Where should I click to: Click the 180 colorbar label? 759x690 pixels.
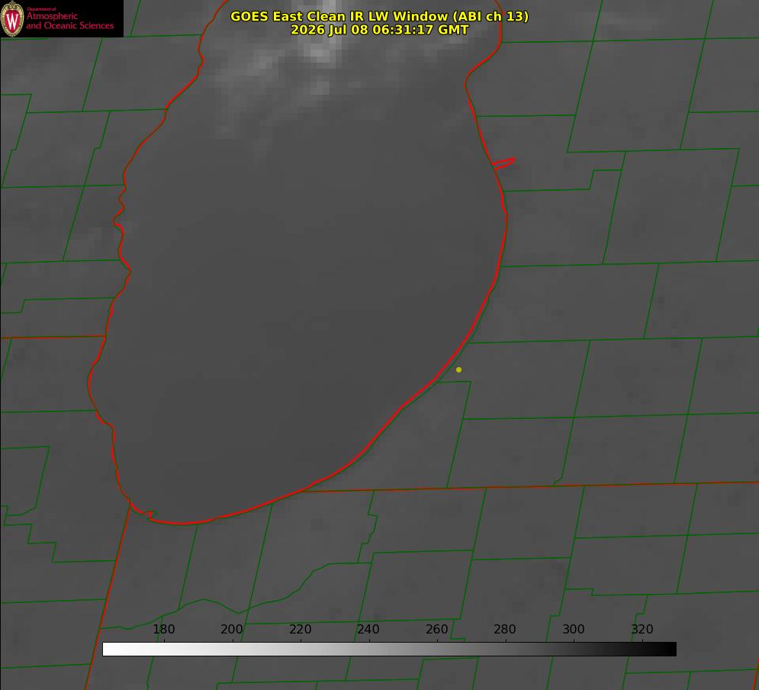163,629
